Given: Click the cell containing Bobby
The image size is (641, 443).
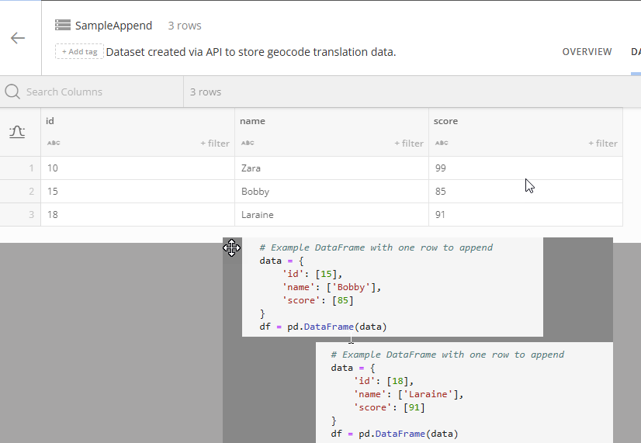Looking at the screenshot, I should pos(331,192).
